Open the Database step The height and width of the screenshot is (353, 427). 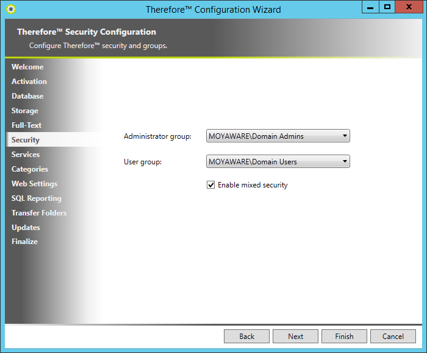[x=27, y=96]
